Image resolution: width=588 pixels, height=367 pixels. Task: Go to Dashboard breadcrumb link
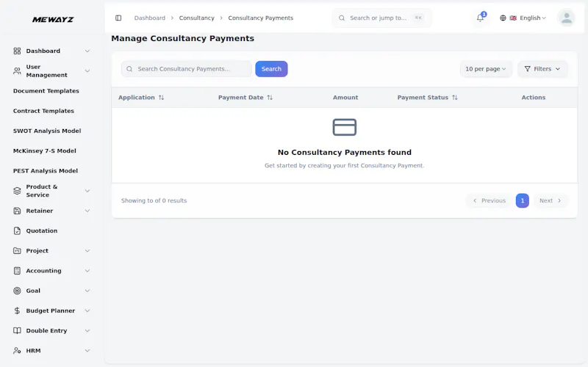click(150, 18)
